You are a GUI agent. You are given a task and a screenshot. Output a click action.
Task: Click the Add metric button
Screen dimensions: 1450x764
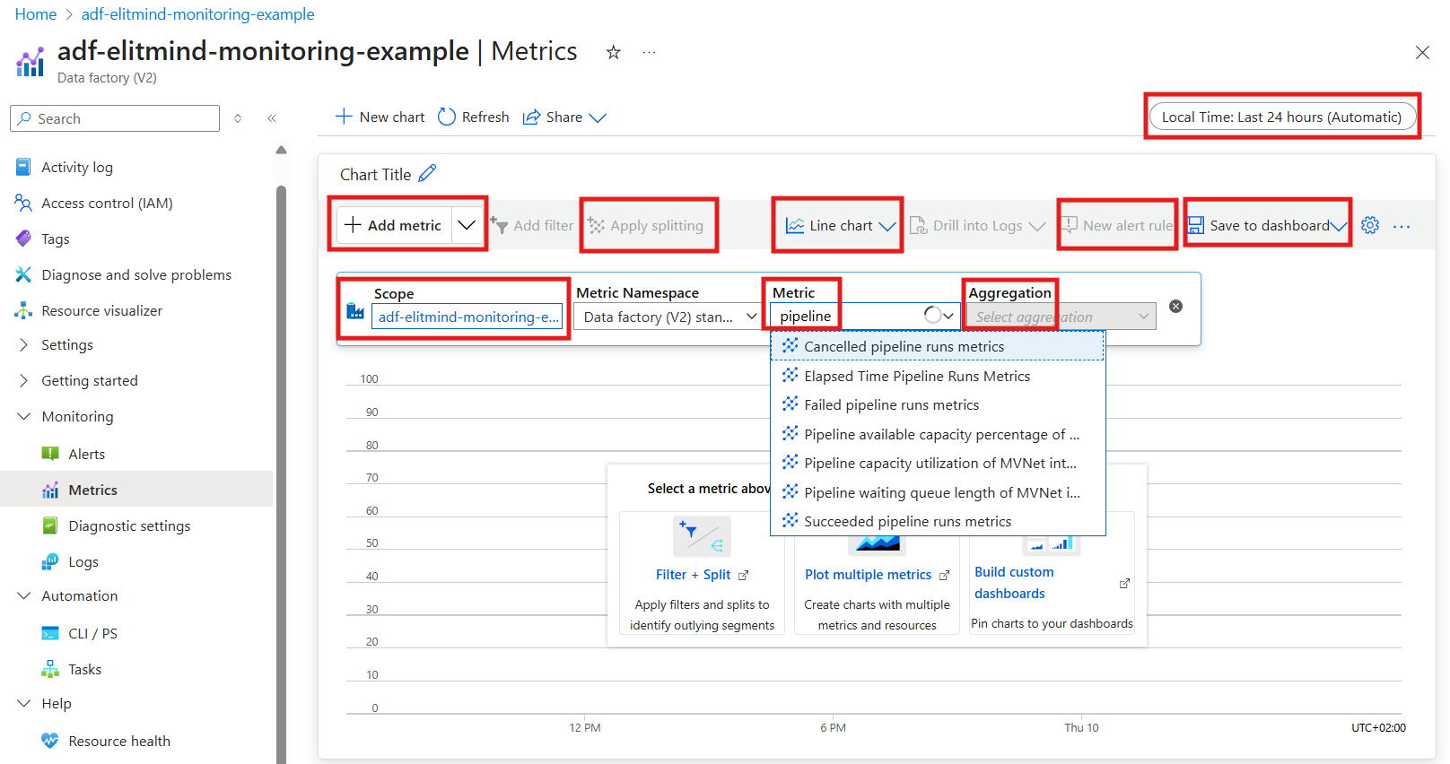point(394,225)
